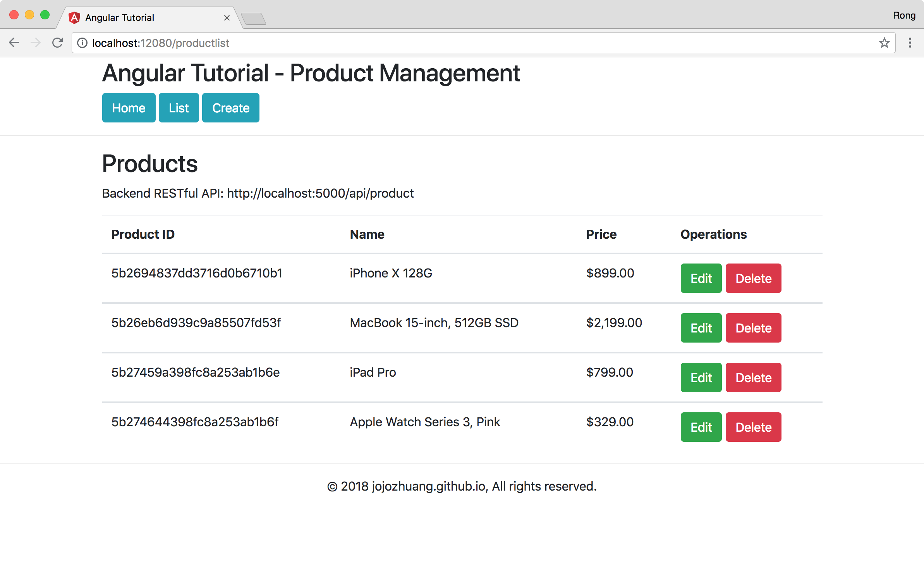Edit the MacBook 15-inch product
The width and height of the screenshot is (924, 565).
[x=701, y=328]
